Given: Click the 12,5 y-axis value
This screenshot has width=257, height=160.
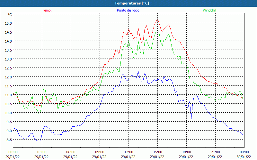Looking at the screenshot, I should click(x=9, y=68).
